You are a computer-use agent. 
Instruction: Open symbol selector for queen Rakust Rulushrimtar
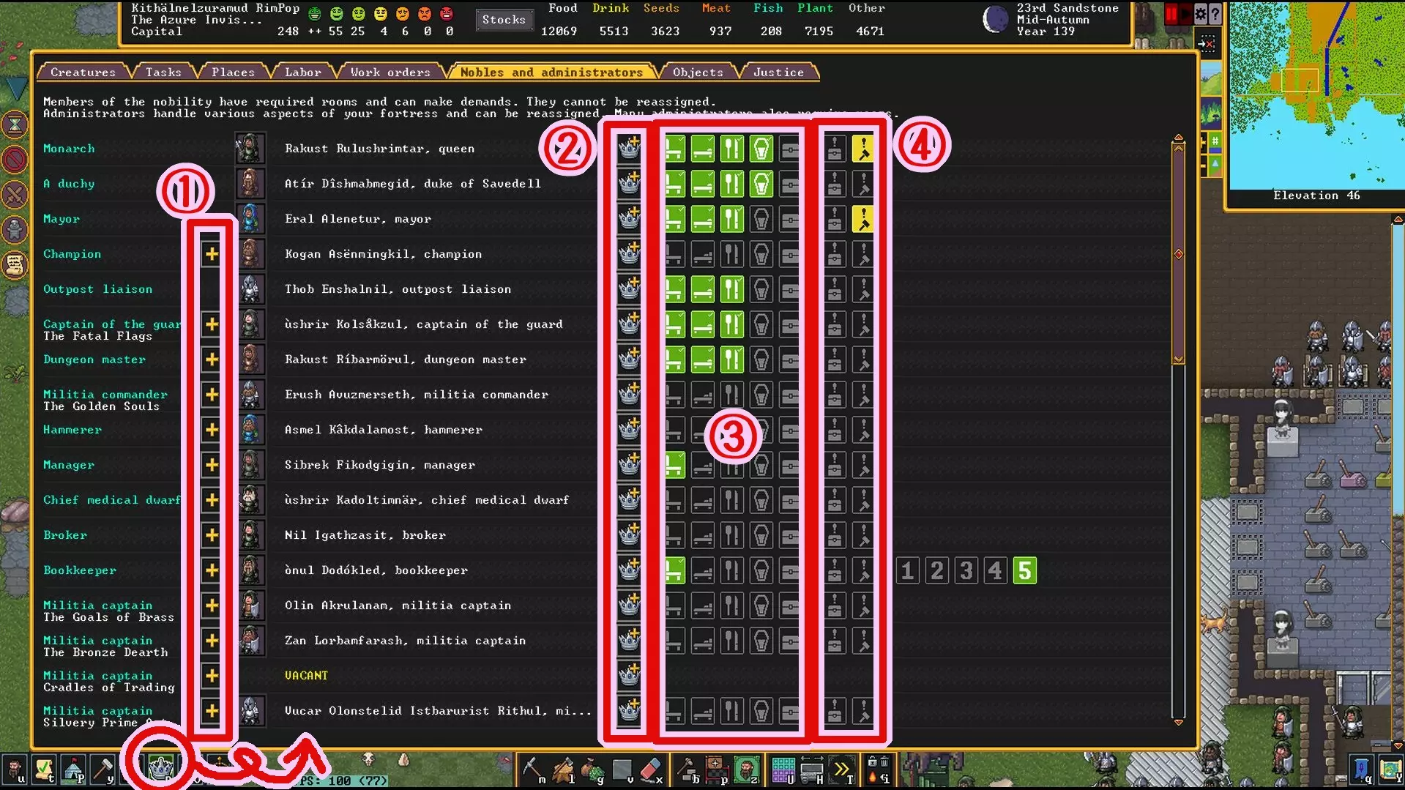tap(629, 149)
